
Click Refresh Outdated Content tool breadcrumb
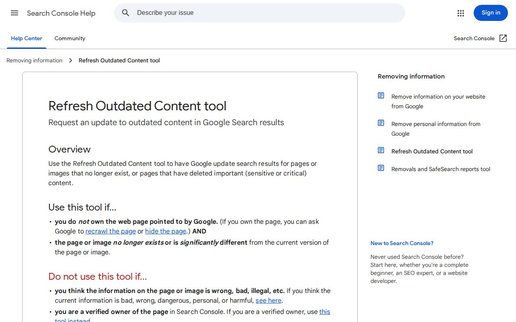[119, 60]
